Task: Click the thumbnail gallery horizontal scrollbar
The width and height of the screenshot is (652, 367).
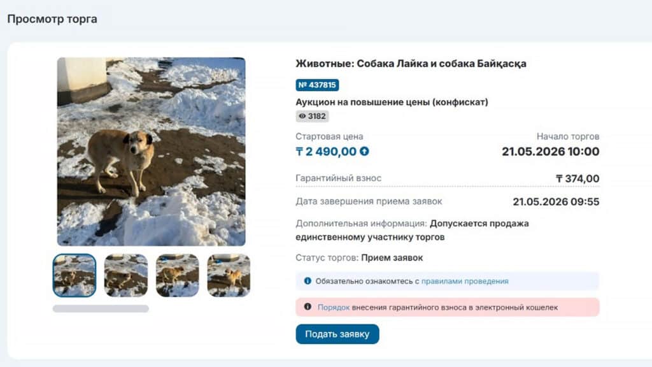Action: tap(101, 308)
